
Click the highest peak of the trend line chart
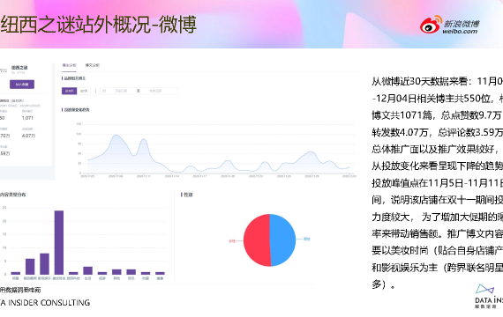(116, 136)
